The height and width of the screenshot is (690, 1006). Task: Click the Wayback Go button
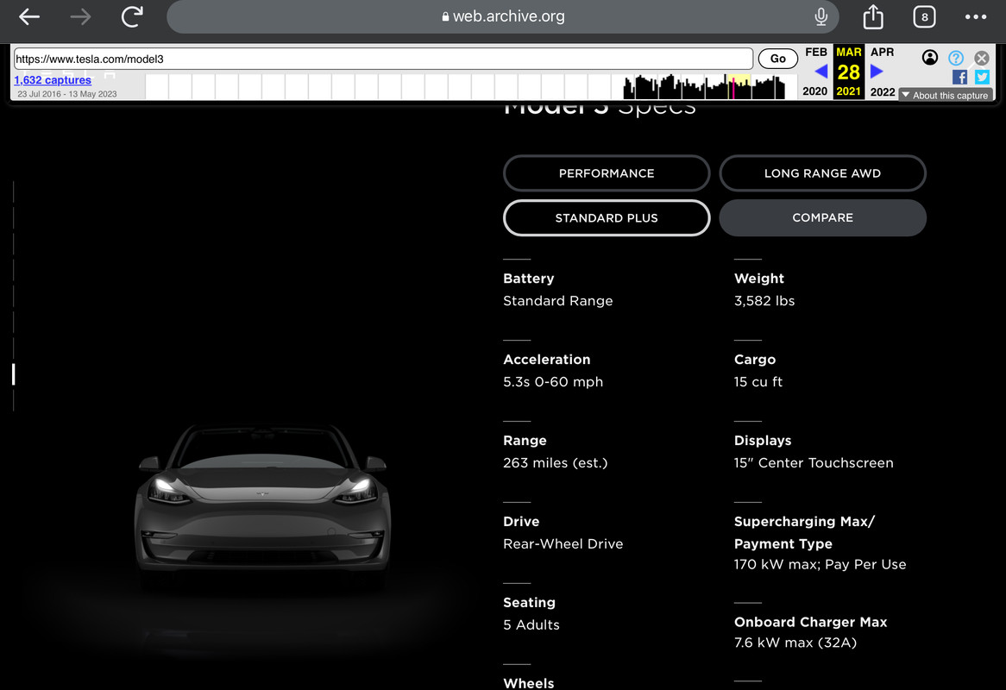coord(777,59)
